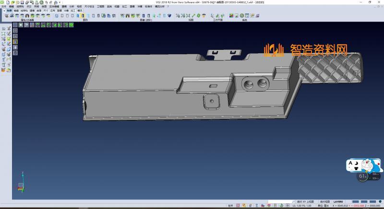Click the undo arrow in quick access toolbar
Viewport: 384px width, 209px height.
pyautogui.click(x=46, y=2)
